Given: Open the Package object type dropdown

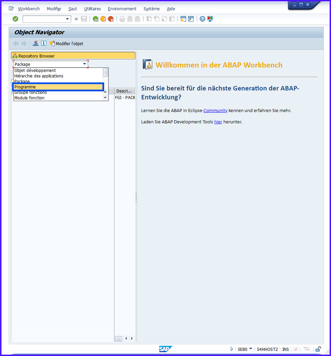Looking at the screenshot, I should click(x=84, y=64).
